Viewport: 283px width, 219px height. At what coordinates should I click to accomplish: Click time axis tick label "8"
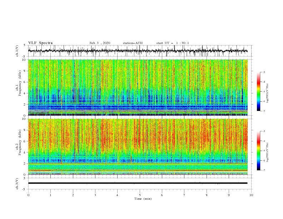point(207,195)
